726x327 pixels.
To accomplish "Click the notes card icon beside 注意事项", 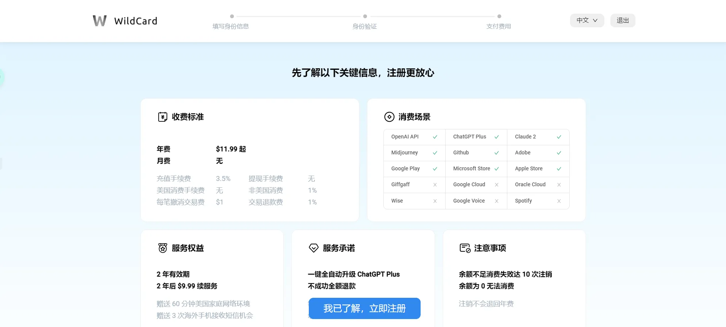I will tap(465, 248).
